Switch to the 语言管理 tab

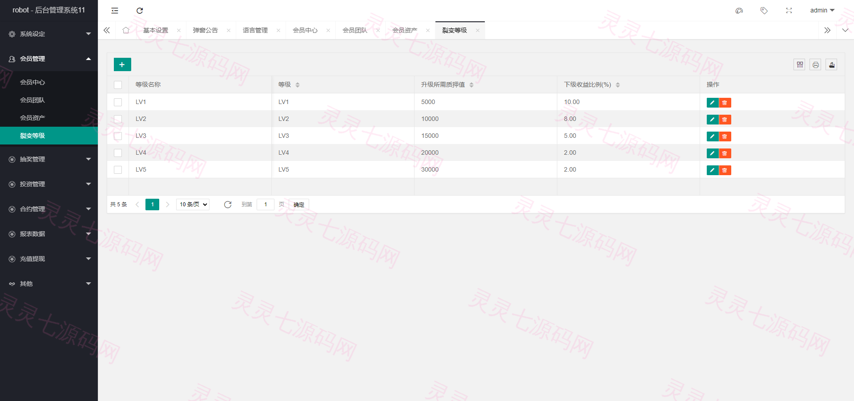pyautogui.click(x=255, y=30)
